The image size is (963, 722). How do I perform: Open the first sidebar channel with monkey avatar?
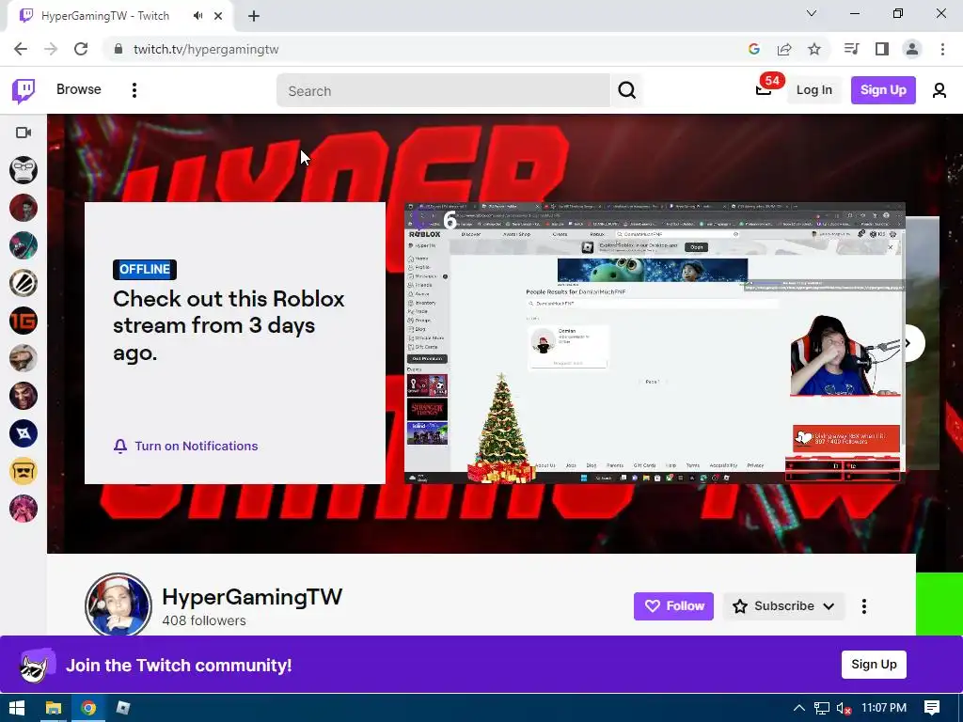pyautogui.click(x=24, y=170)
